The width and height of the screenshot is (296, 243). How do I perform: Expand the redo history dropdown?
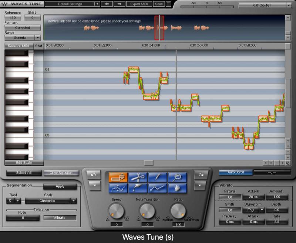(x=200, y=185)
